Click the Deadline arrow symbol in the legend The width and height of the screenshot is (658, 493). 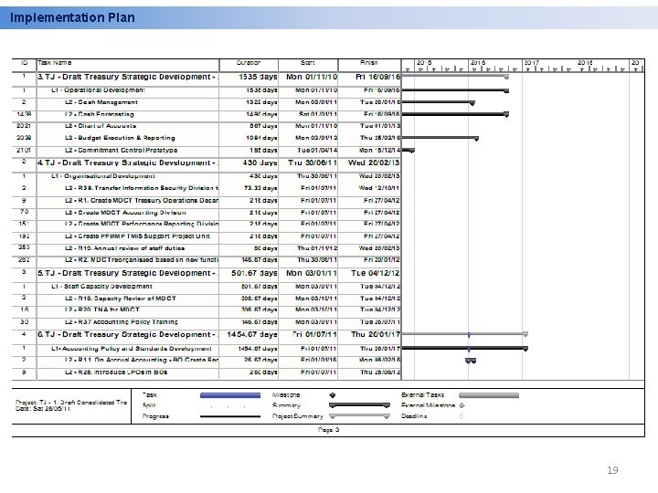point(462,416)
